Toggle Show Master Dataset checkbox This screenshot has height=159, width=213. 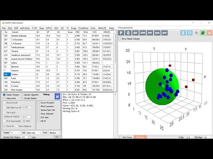(x=119, y=39)
